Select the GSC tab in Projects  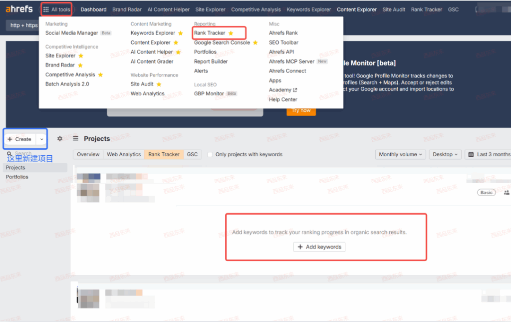192,155
